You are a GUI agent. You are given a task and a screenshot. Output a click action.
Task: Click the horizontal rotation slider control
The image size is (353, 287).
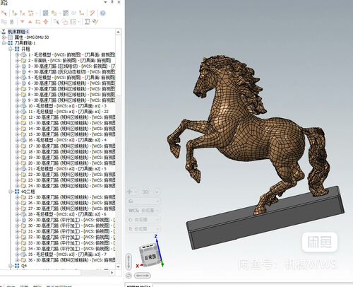(x=143, y=275)
